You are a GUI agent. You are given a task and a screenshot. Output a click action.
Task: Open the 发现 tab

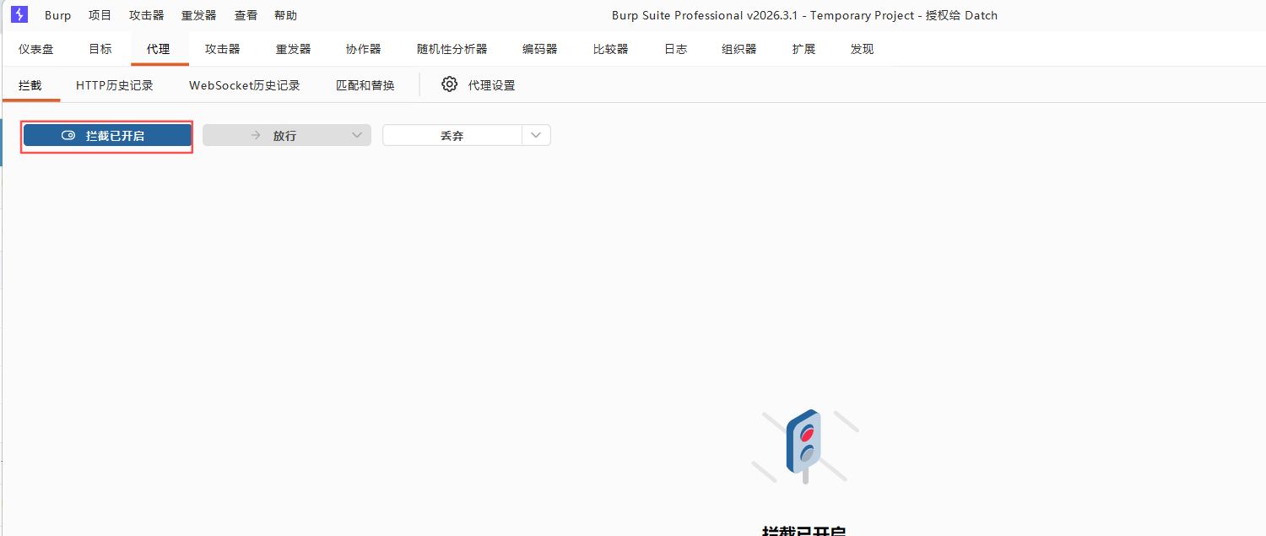pyautogui.click(x=863, y=49)
